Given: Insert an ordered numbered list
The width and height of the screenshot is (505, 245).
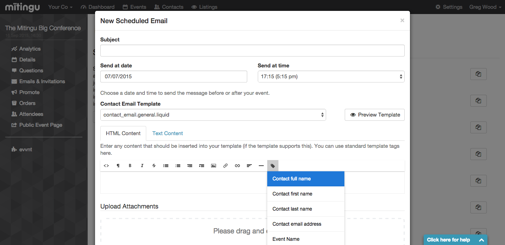Looking at the screenshot, I should click(x=178, y=166).
